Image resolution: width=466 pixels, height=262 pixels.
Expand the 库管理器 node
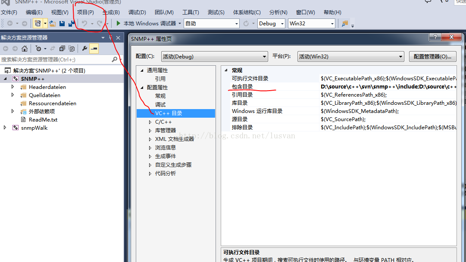click(x=150, y=131)
